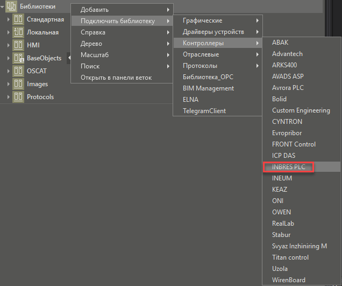
Task: Open the Дерево submenu
Action: pos(122,44)
